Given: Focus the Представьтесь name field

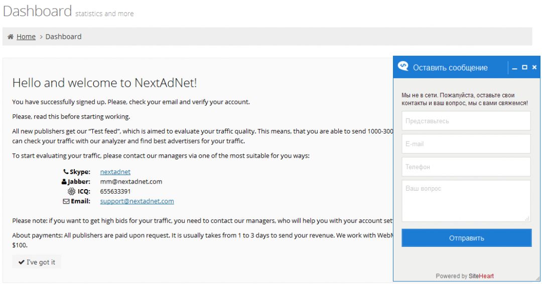Looking at the screenshot, I should [x=466, y=121].
